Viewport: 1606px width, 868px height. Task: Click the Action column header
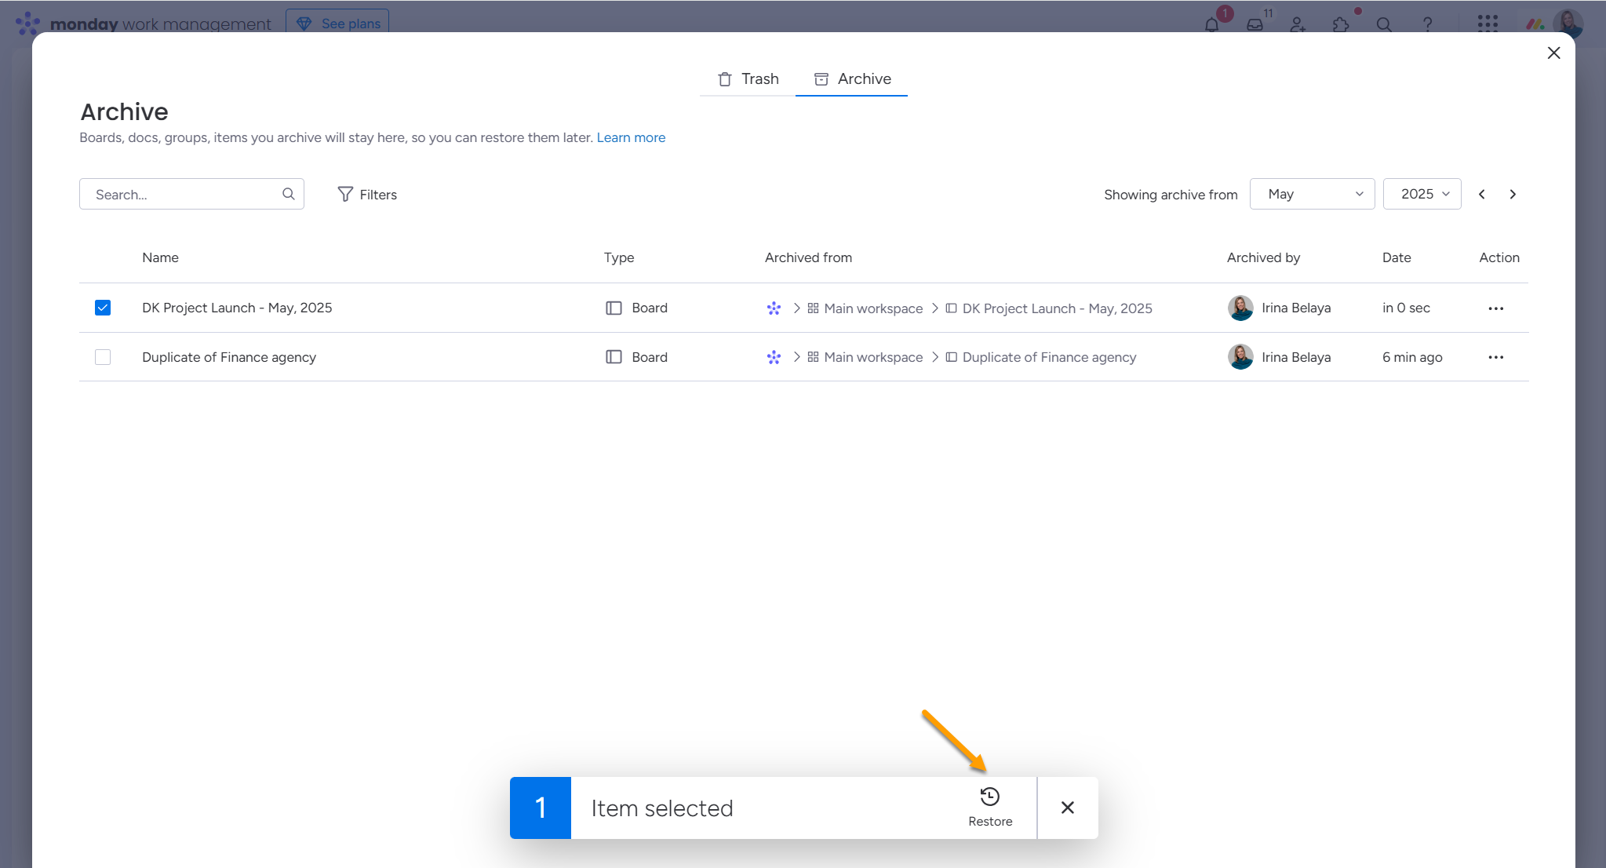(x=1499, y=257)
